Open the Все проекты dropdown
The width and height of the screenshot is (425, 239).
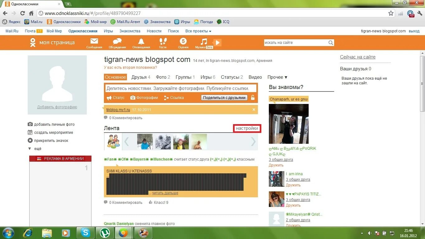(198, 31)
